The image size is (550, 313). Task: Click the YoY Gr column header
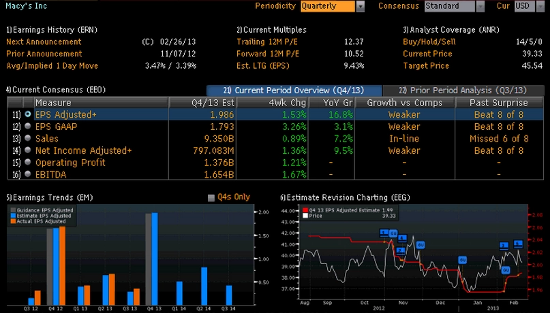click(x=331, y=103)
